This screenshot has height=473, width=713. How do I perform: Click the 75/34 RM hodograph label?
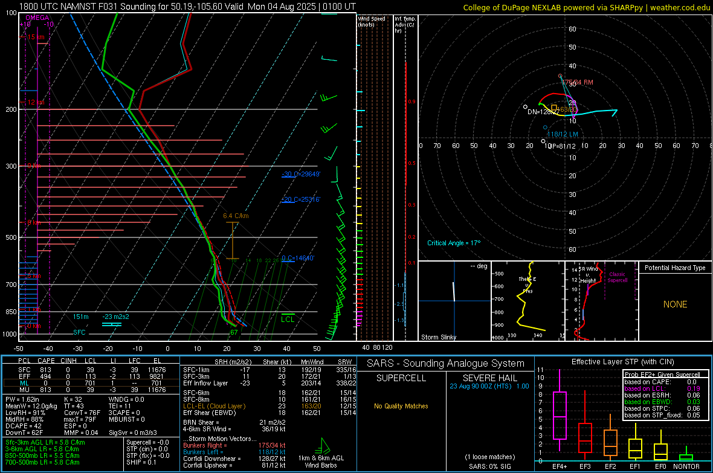[579, 82]
